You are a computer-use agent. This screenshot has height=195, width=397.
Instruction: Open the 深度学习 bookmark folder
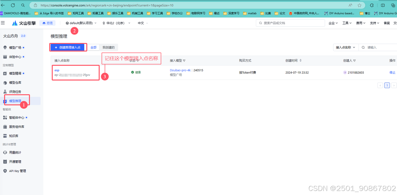click(231, 13)
